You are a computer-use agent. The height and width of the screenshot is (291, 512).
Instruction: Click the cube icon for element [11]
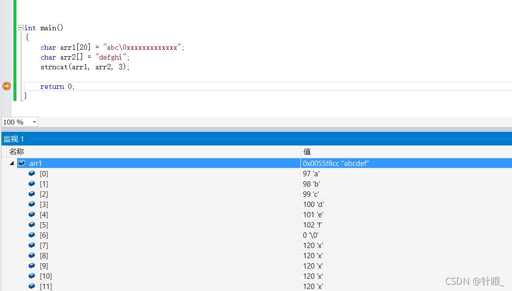coord(32,286)
